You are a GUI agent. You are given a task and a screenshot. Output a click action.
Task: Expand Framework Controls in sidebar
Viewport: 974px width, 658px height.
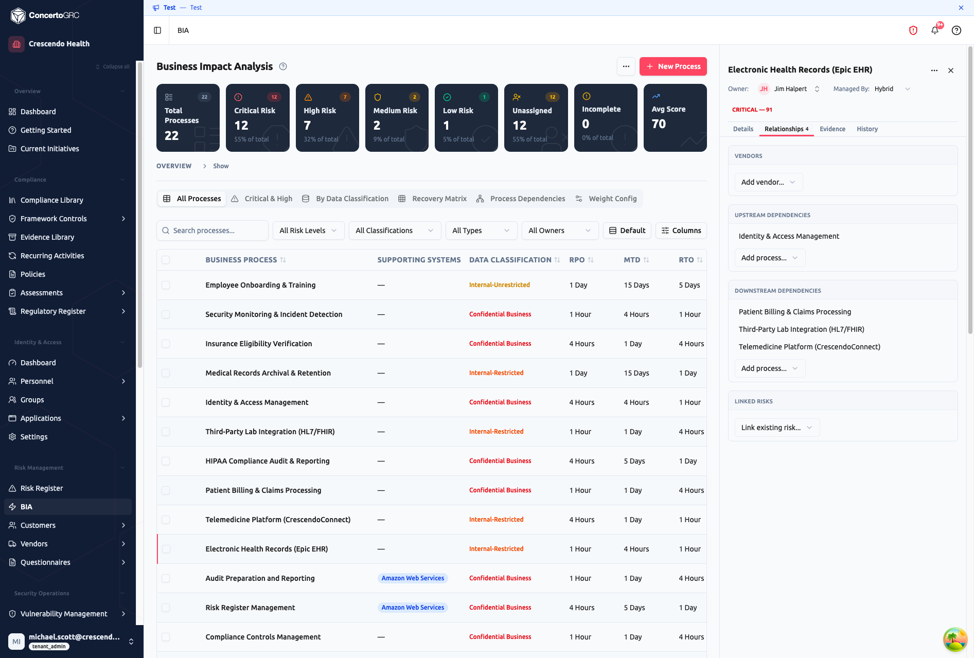(x=123, y=219)
